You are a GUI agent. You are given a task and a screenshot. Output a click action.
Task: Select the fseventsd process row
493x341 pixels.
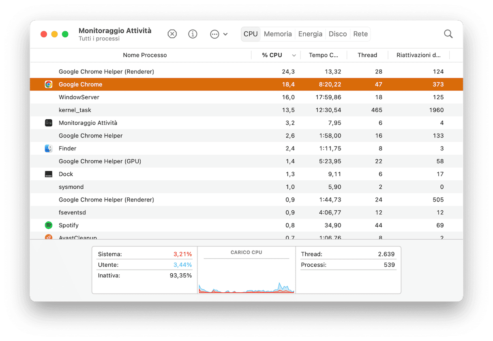(246, 212)
